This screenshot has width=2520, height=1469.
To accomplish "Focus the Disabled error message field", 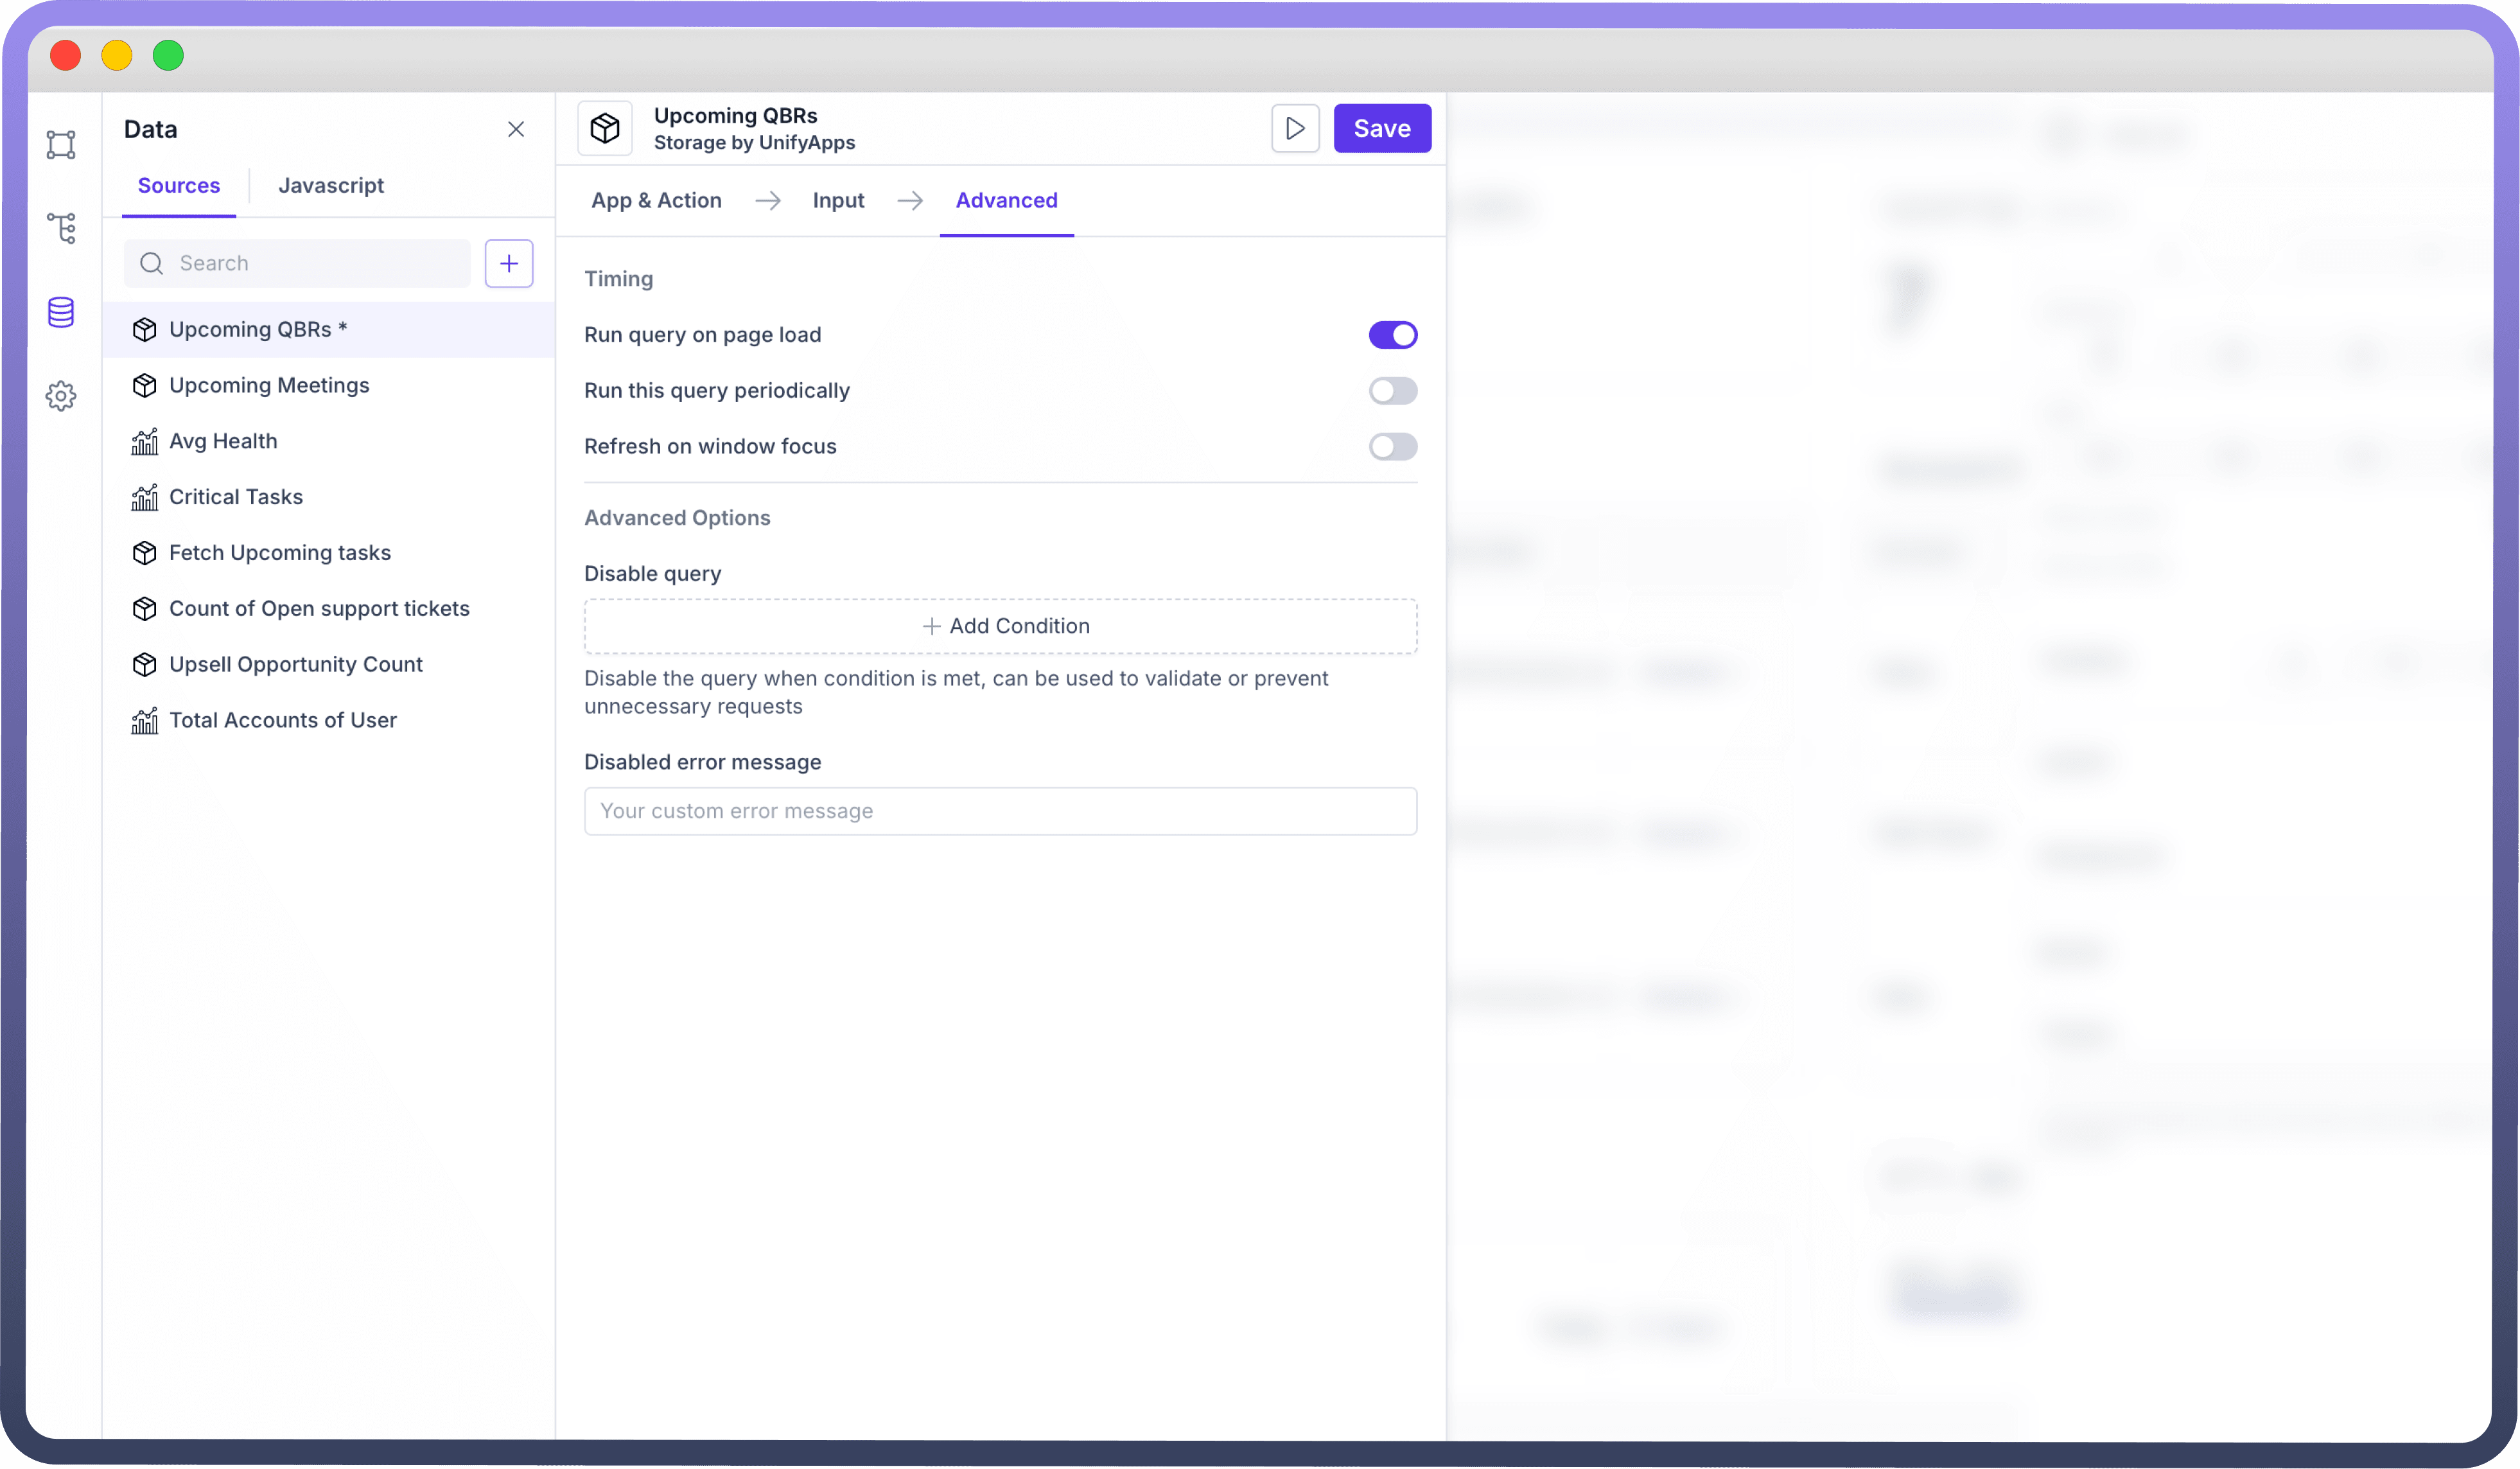I will [x=1000, y=811].
